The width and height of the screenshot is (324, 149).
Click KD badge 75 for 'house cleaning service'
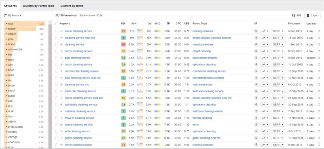(123, 31)
